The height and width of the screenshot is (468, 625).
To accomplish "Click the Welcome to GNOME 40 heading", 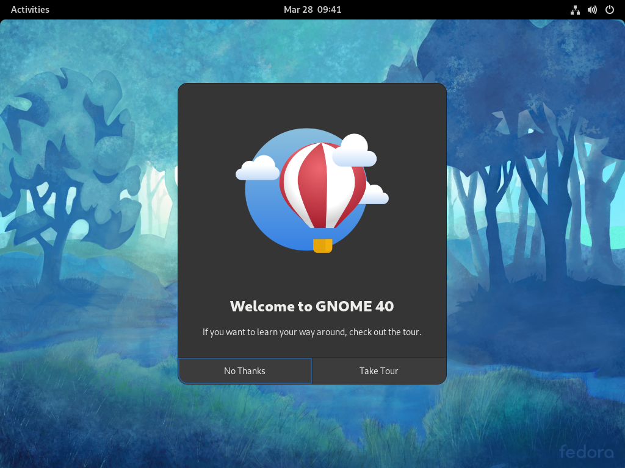I will [312, 307].
